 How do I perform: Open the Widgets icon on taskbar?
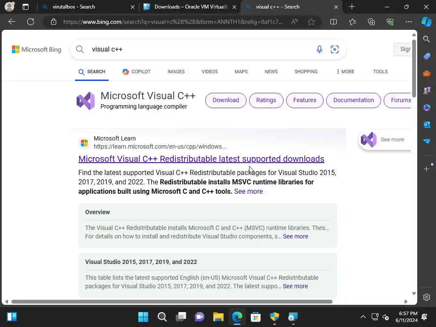tap(11, 317)
